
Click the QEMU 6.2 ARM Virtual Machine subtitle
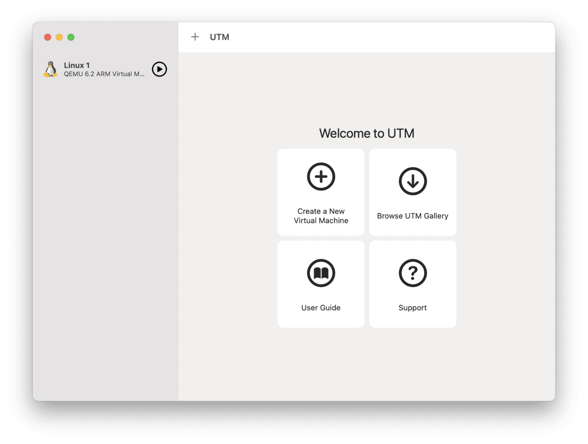tap(104, 74)
